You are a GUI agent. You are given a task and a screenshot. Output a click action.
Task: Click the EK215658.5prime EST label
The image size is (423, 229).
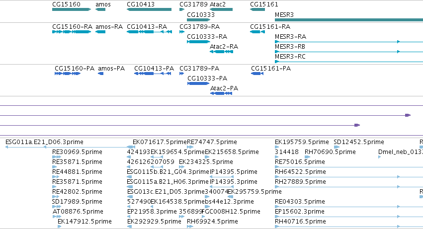[232, 152]
